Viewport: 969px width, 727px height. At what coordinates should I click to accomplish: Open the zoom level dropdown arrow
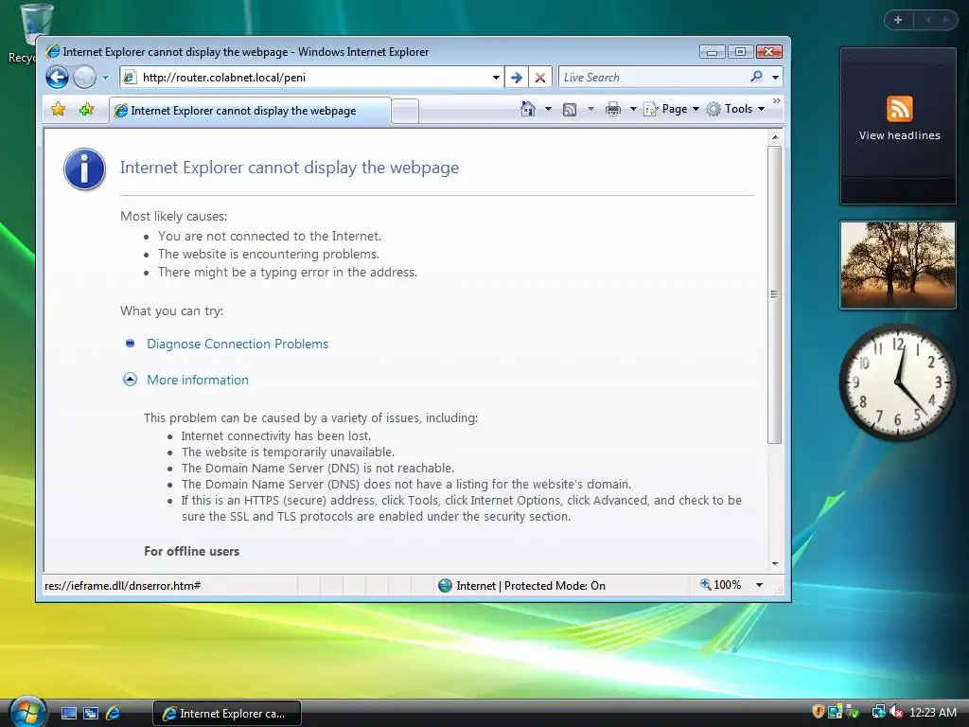pos(760,585)
